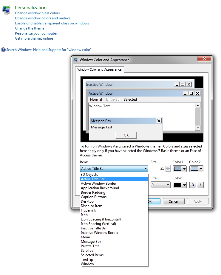Choose the Icon entry in the list
The width and height of the screenshot is (221, 275).
coord(114,215)
